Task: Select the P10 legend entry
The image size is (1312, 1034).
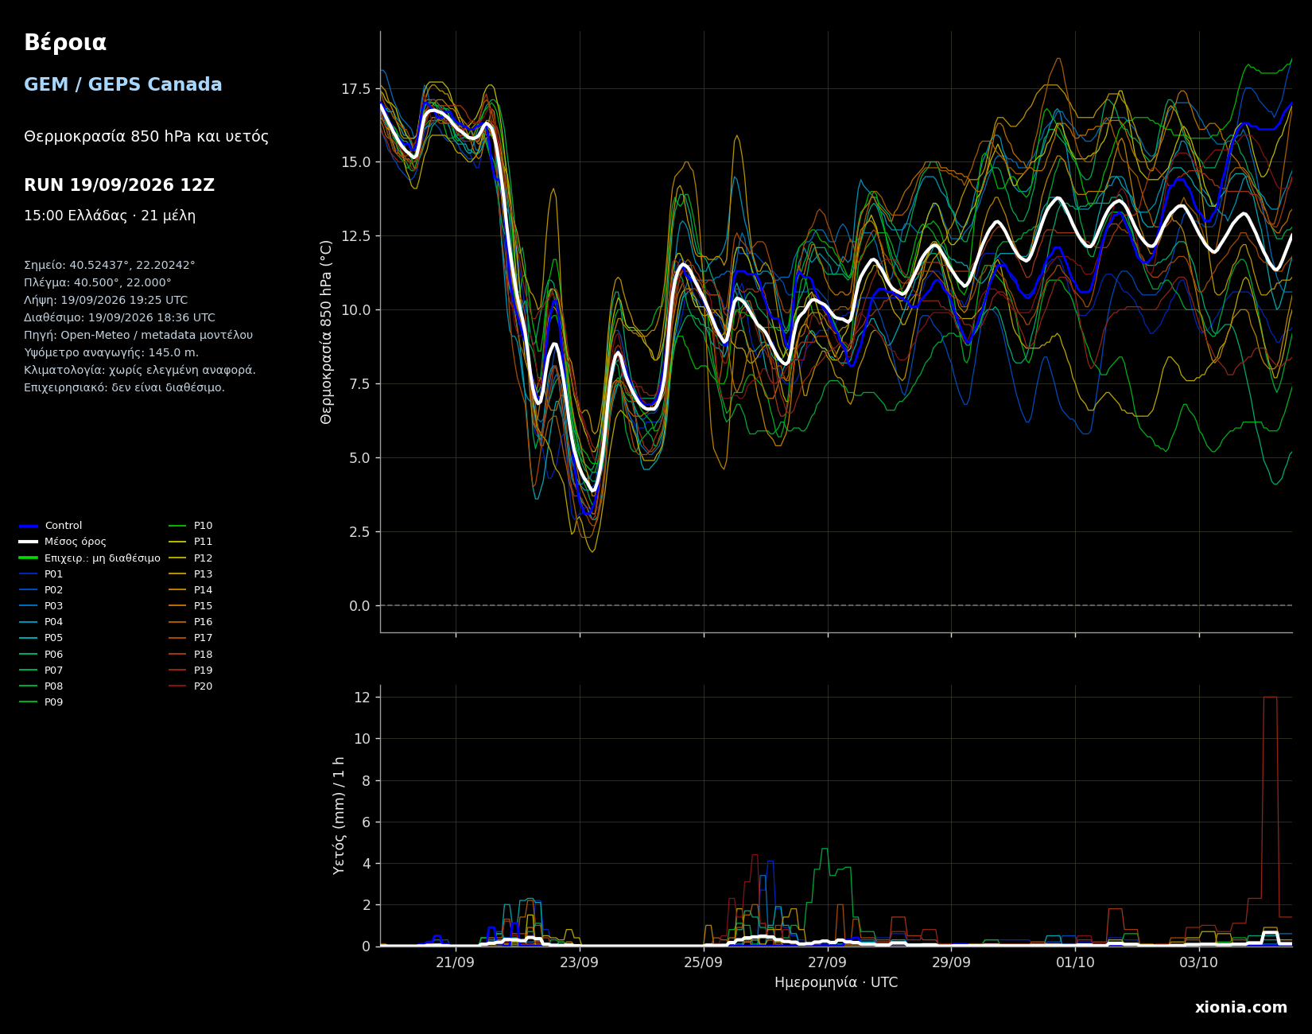Action: [191, 526]
